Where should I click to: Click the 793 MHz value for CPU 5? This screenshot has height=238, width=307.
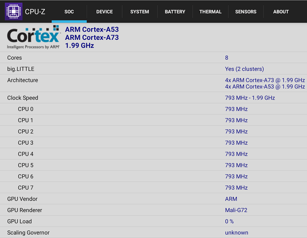point(236,165)
